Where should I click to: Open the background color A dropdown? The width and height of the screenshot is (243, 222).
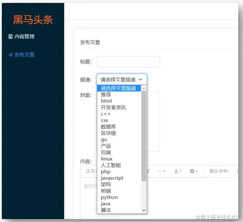click(194, 171)
